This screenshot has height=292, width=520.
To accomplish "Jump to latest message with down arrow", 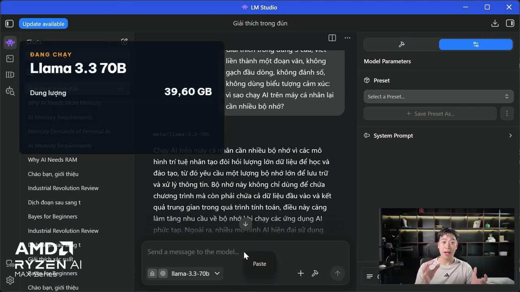I will pyautogui.click(x=245, y=224).
